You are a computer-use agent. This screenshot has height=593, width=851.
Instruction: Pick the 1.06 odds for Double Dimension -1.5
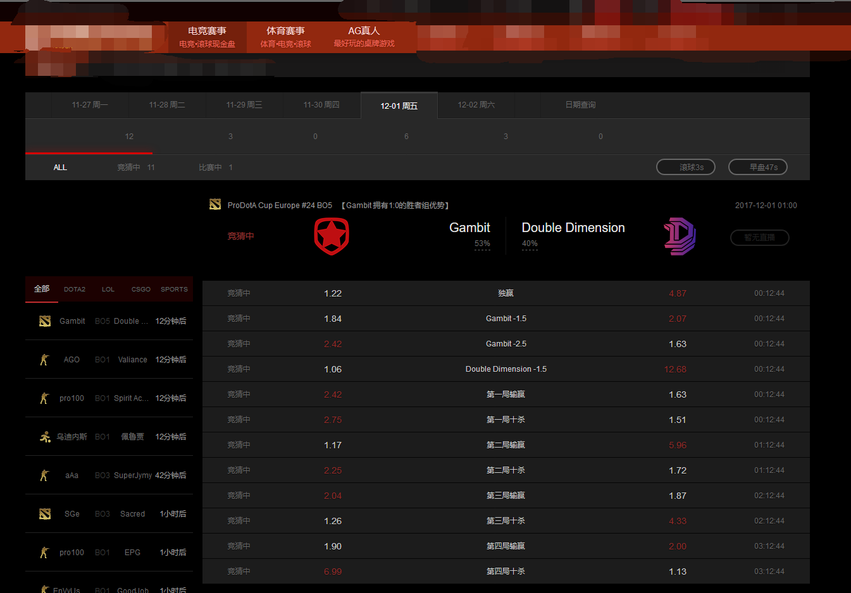pos(333,369)
